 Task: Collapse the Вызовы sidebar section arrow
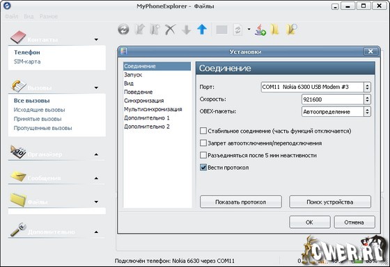(x=96, y=88)
